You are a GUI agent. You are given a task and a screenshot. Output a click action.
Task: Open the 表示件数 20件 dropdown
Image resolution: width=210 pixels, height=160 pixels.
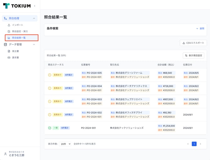tap(65, 144)
